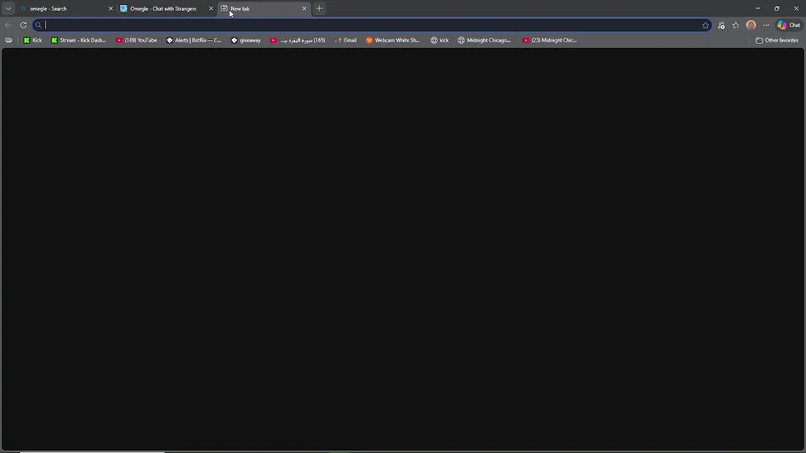Open the "Webcam White Sh..." favorite

[393, 40]
